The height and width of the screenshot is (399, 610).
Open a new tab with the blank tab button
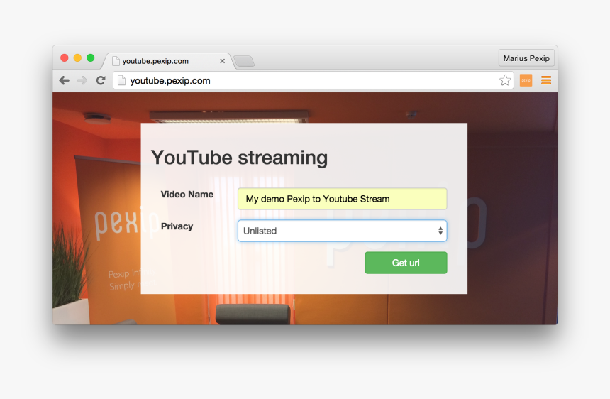pos(244,61)
